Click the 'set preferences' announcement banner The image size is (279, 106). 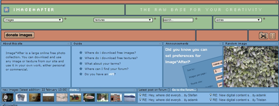(x=193, y=67)
